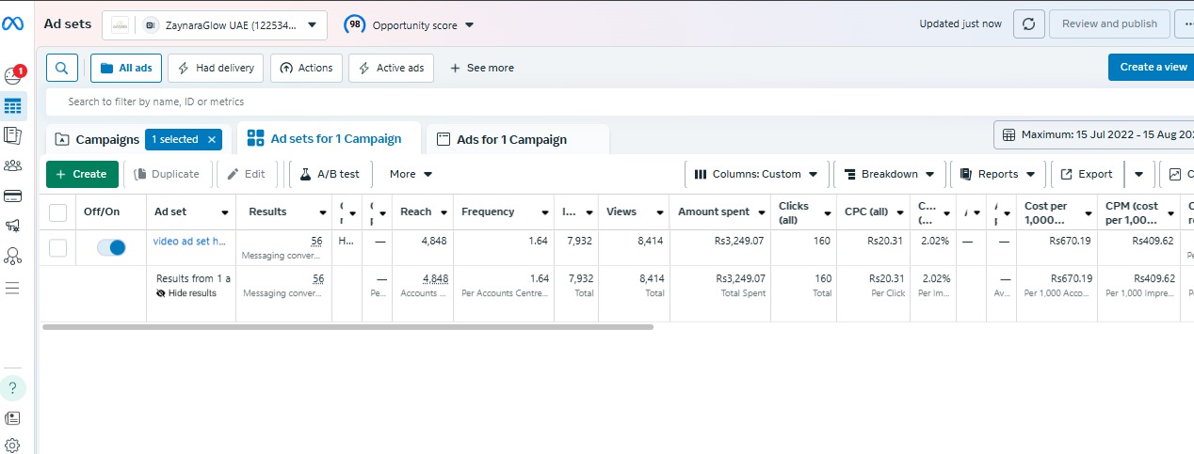Open Billing card icon in sidebar

point(13,196)
